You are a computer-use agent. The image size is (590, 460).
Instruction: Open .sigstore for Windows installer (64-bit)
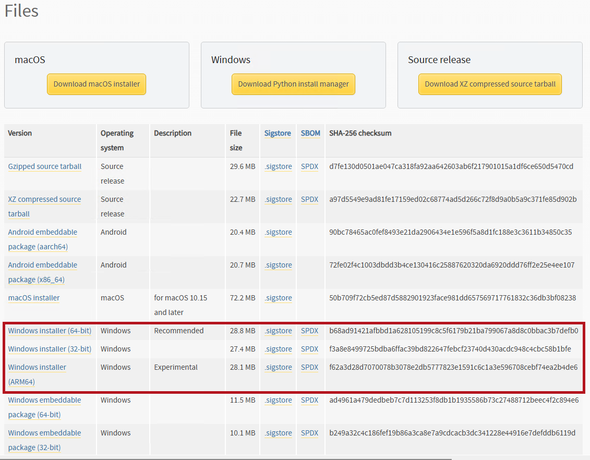pyautogui.click(x=278, y=331)
